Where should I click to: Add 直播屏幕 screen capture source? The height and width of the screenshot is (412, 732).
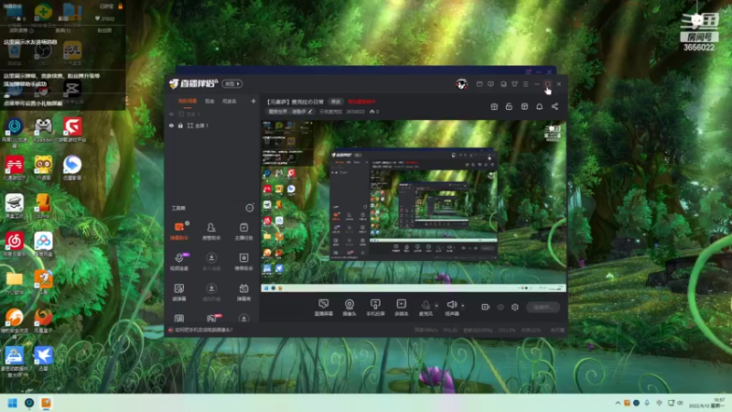pos(324,308)
